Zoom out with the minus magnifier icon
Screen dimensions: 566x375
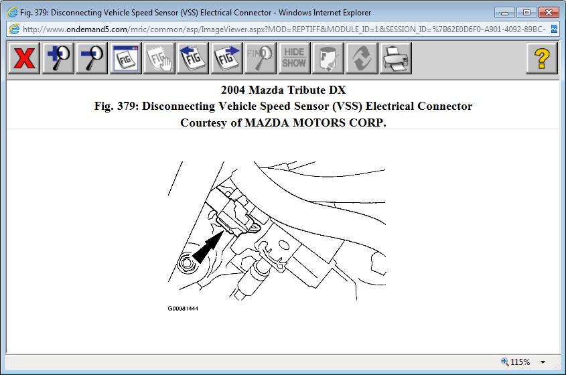coord(92,58)
